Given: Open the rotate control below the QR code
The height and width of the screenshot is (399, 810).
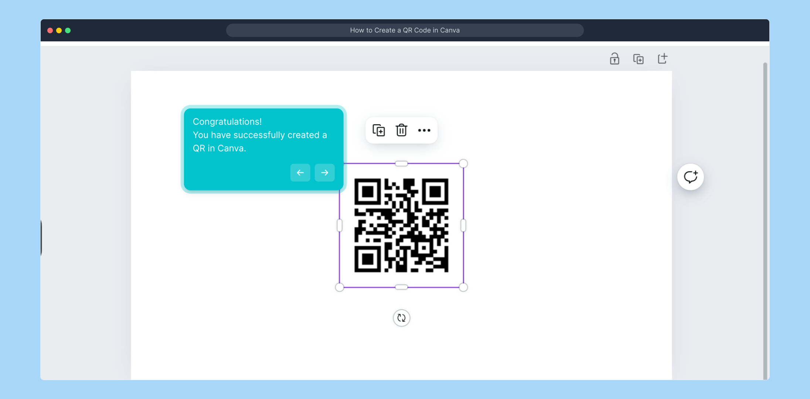Looking at the screenshot, I should point(402,318).
